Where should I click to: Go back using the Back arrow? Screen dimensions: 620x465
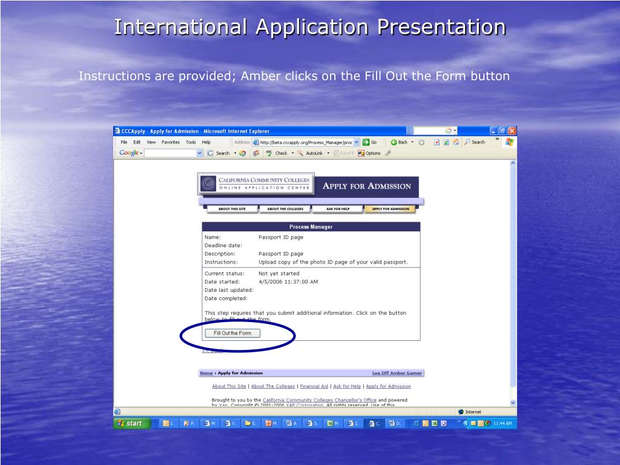click(x=394, y=142)
